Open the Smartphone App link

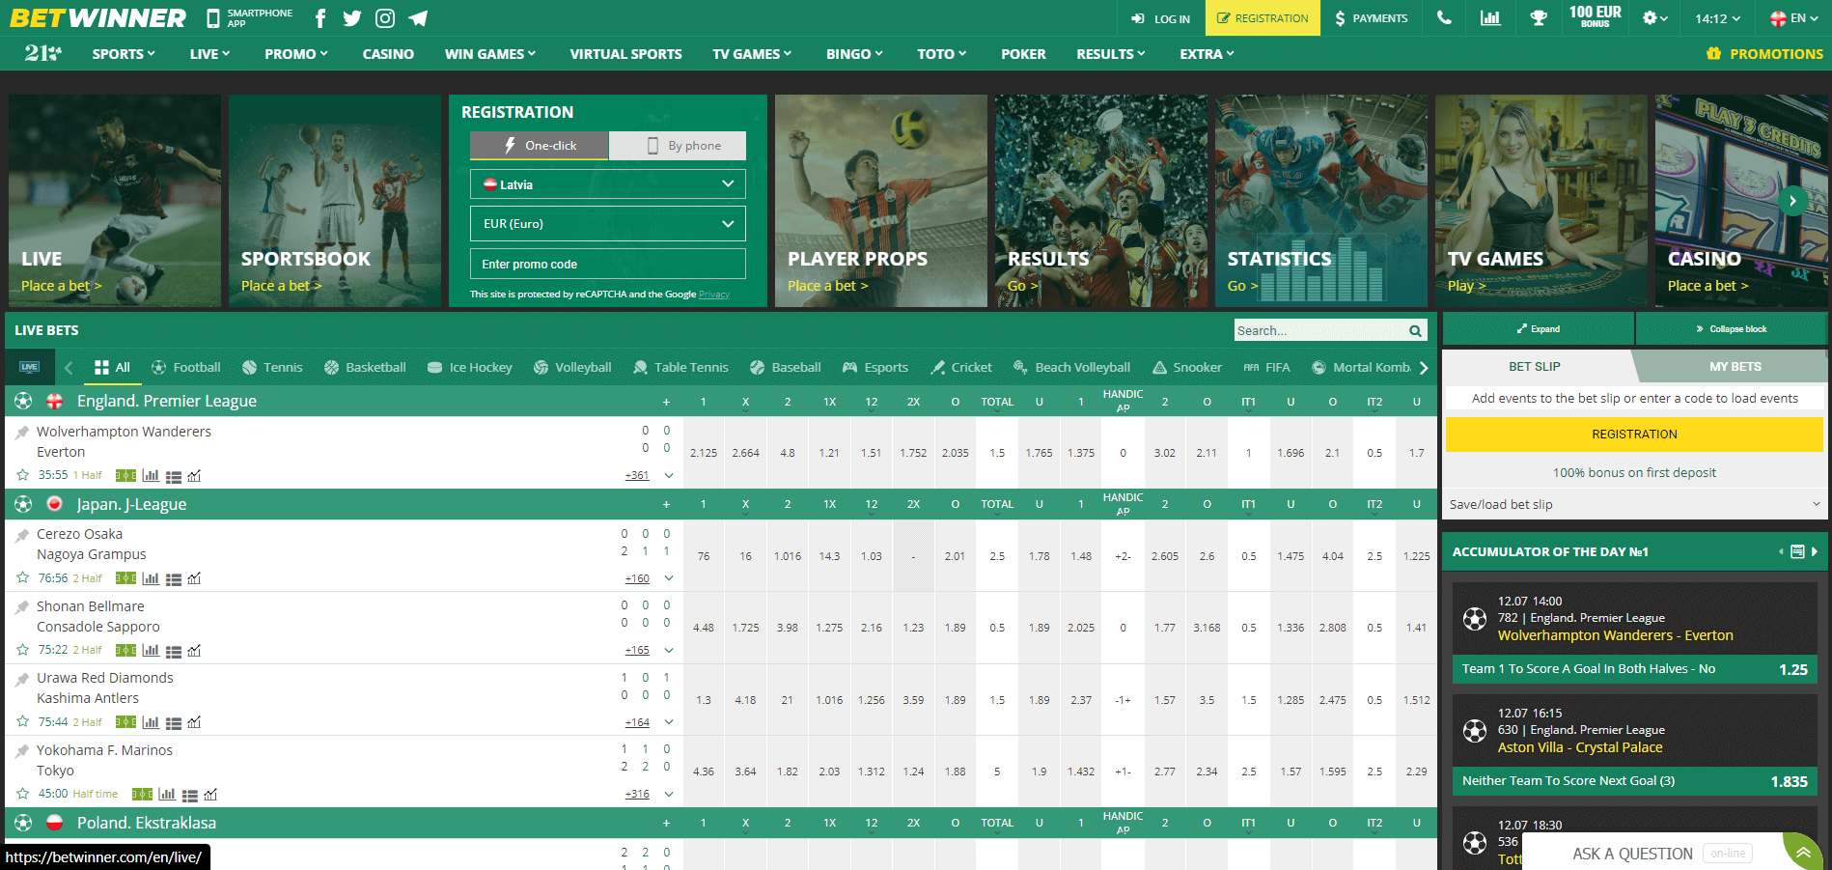[249, 18]
